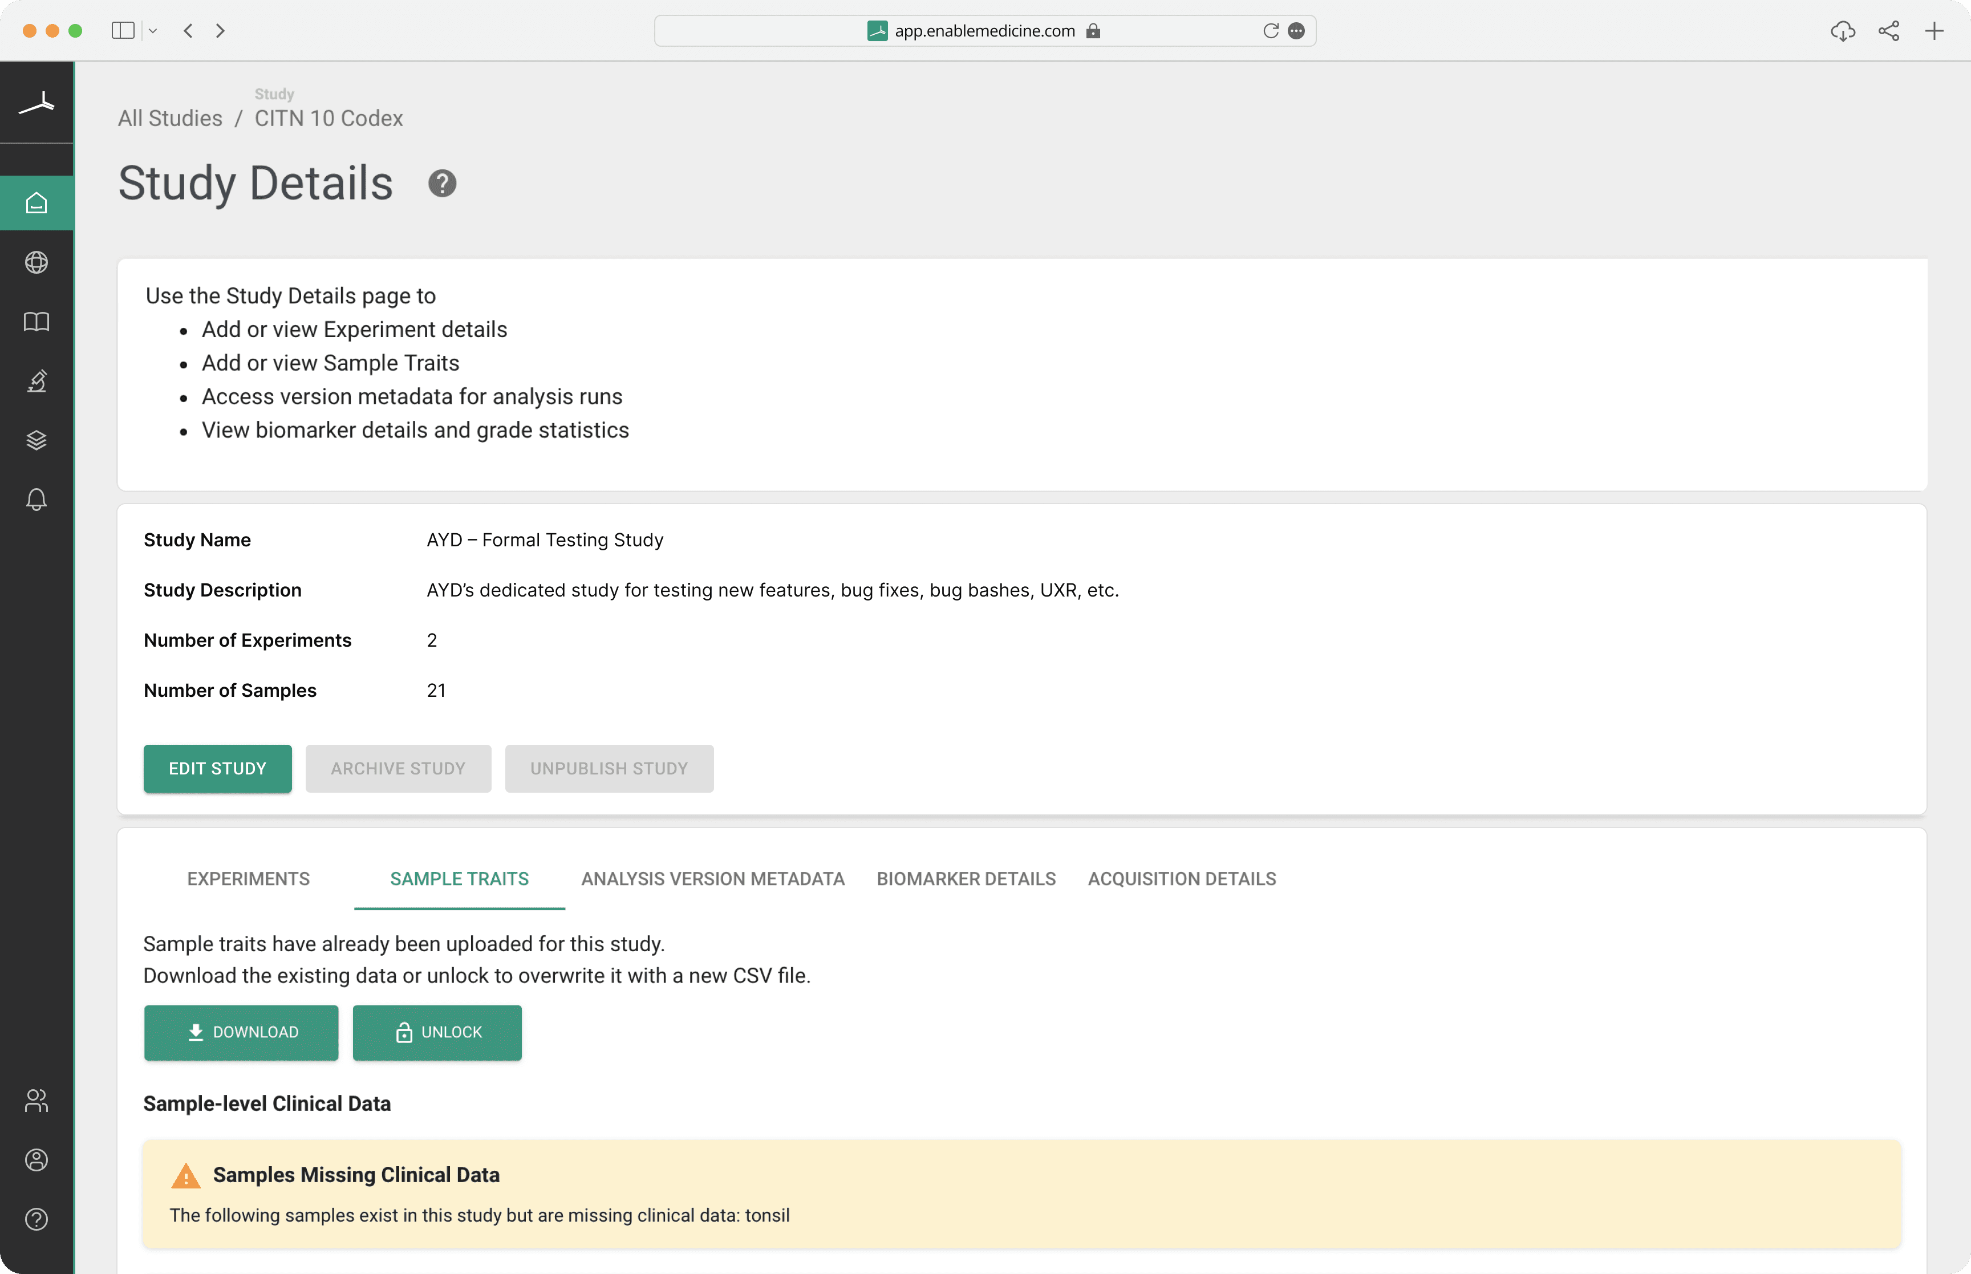This screenshot has width=1971, height=1274.
Task: Go to All Studies breadcrumb link
Action: tap(169, 118)
